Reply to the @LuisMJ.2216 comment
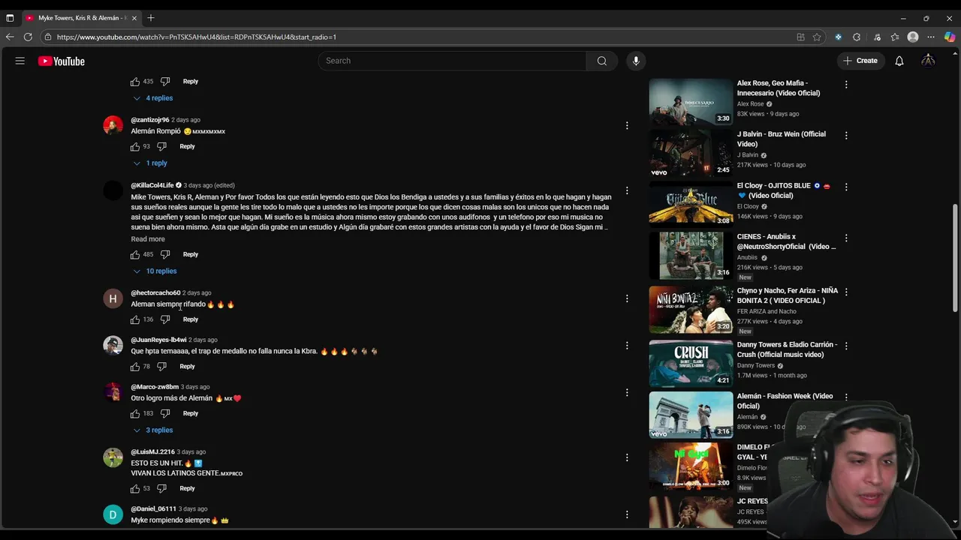Viewport: 961px width, 540px height. click(187, 488)
